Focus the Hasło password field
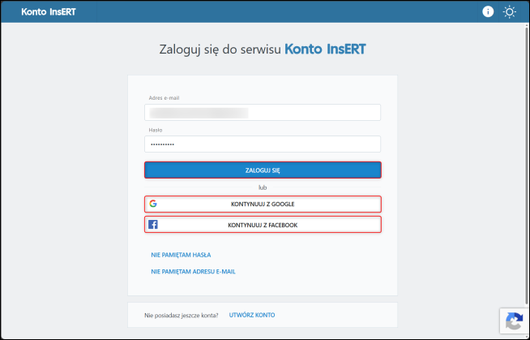The height and width of the screenshot is (340, 530). pos(263,144)
